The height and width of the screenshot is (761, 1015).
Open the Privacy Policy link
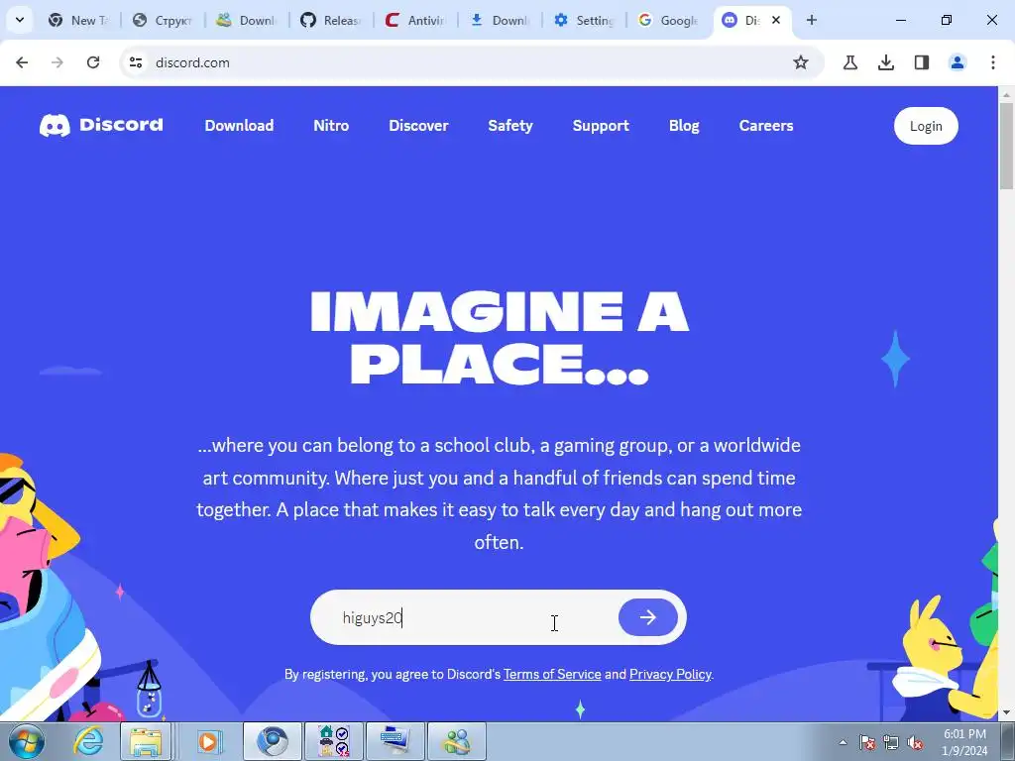pos(670,674)
